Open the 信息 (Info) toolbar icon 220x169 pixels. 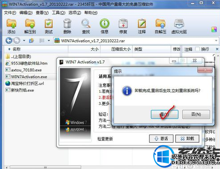tap(105, 26)
